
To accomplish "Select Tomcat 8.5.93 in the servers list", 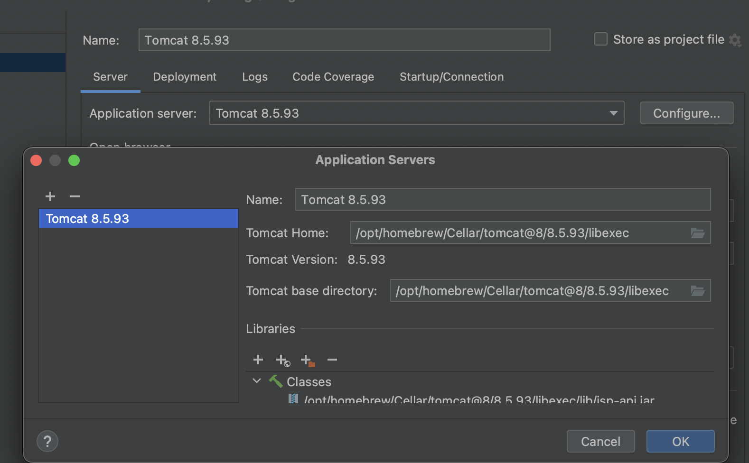I will 139,219.
